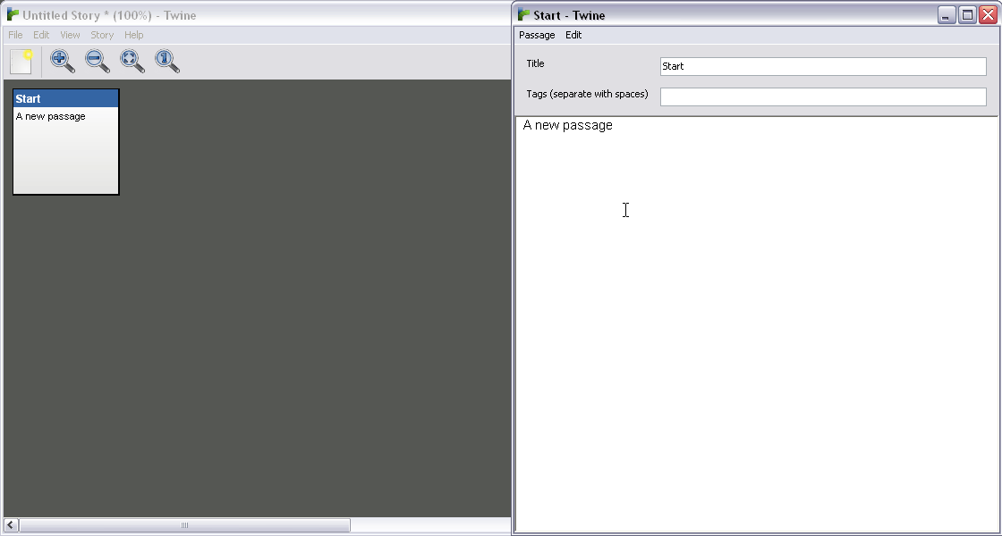Open the Story menu
This screenshot has height=536, width=1002.
(102, 35)
